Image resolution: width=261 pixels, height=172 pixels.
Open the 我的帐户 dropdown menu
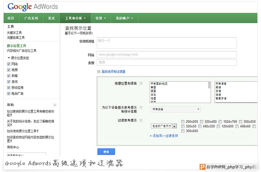point(124,18)
